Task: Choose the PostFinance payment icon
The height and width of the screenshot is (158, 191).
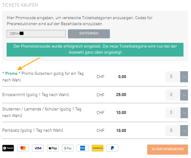Action: (97, 148)
